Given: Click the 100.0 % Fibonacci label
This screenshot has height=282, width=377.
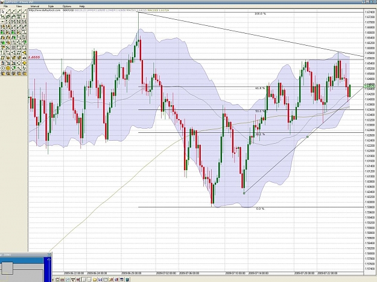Looking at the screenshot, I should (261, 14).
